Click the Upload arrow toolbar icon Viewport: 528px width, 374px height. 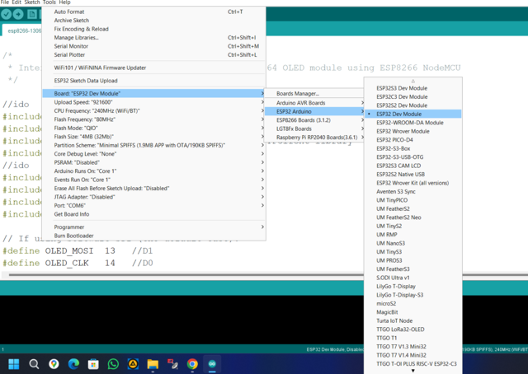(x=18, y=14)
